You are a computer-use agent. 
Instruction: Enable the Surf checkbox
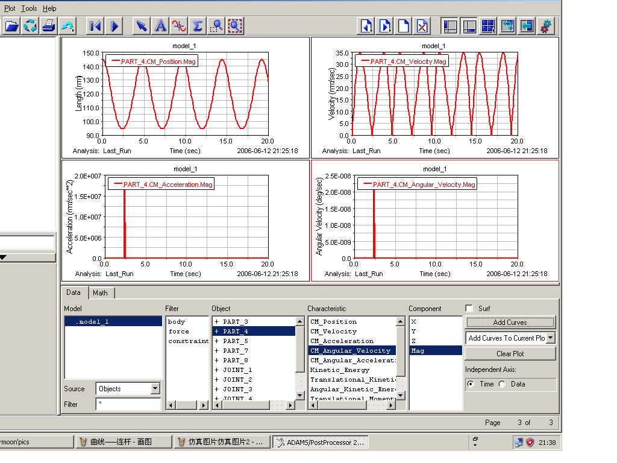(469, 309)
